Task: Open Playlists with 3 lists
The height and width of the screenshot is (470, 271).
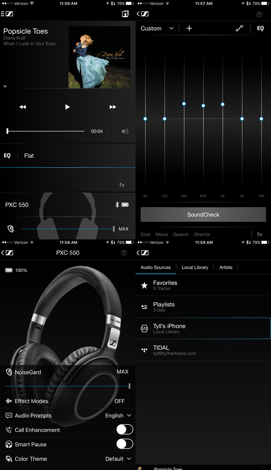Action: click(x=203, y=307)
